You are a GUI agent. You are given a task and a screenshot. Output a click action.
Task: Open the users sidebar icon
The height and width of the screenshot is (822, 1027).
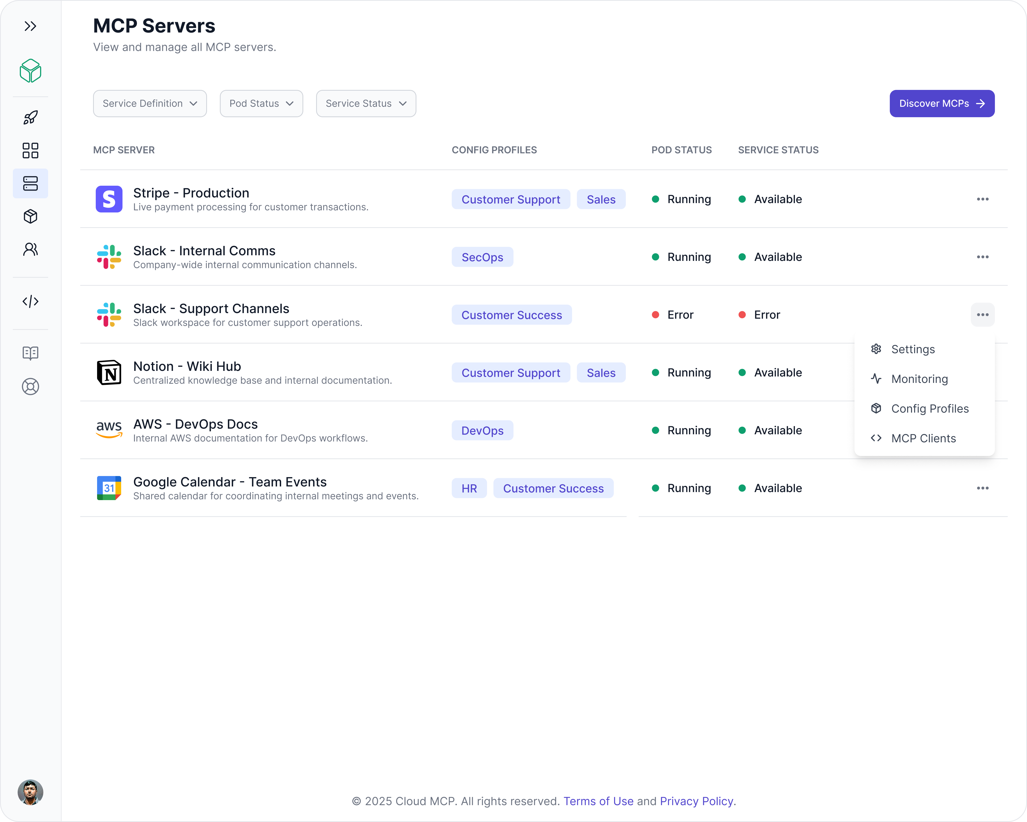pos(30,249)
